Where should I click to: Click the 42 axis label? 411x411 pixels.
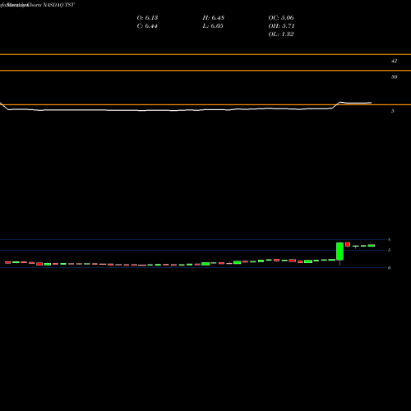point(394,61)
